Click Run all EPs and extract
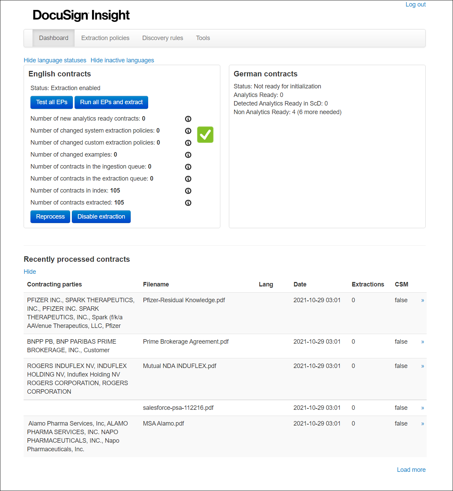 pos(111,102)
